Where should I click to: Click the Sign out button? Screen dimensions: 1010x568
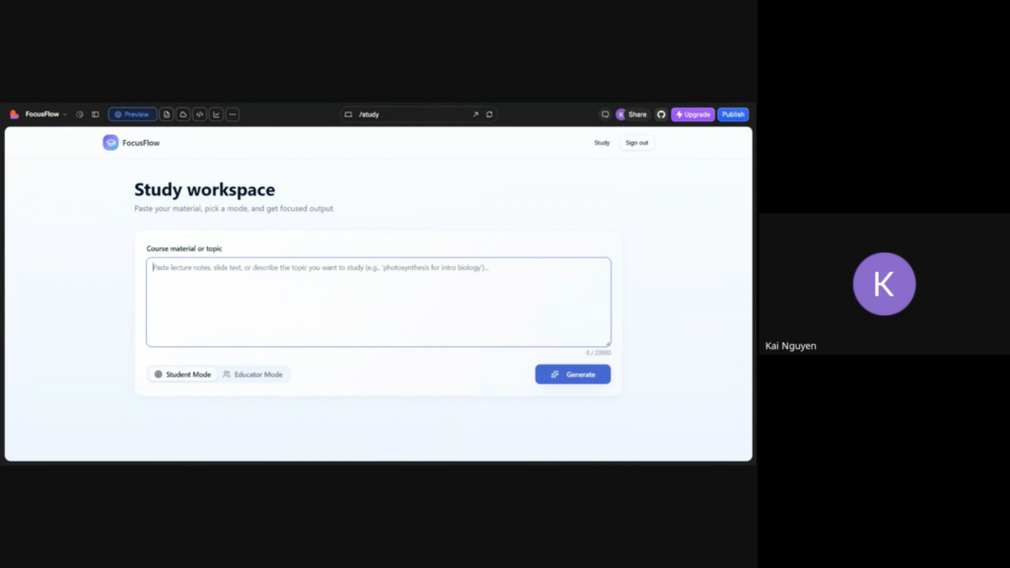(636, 143)
